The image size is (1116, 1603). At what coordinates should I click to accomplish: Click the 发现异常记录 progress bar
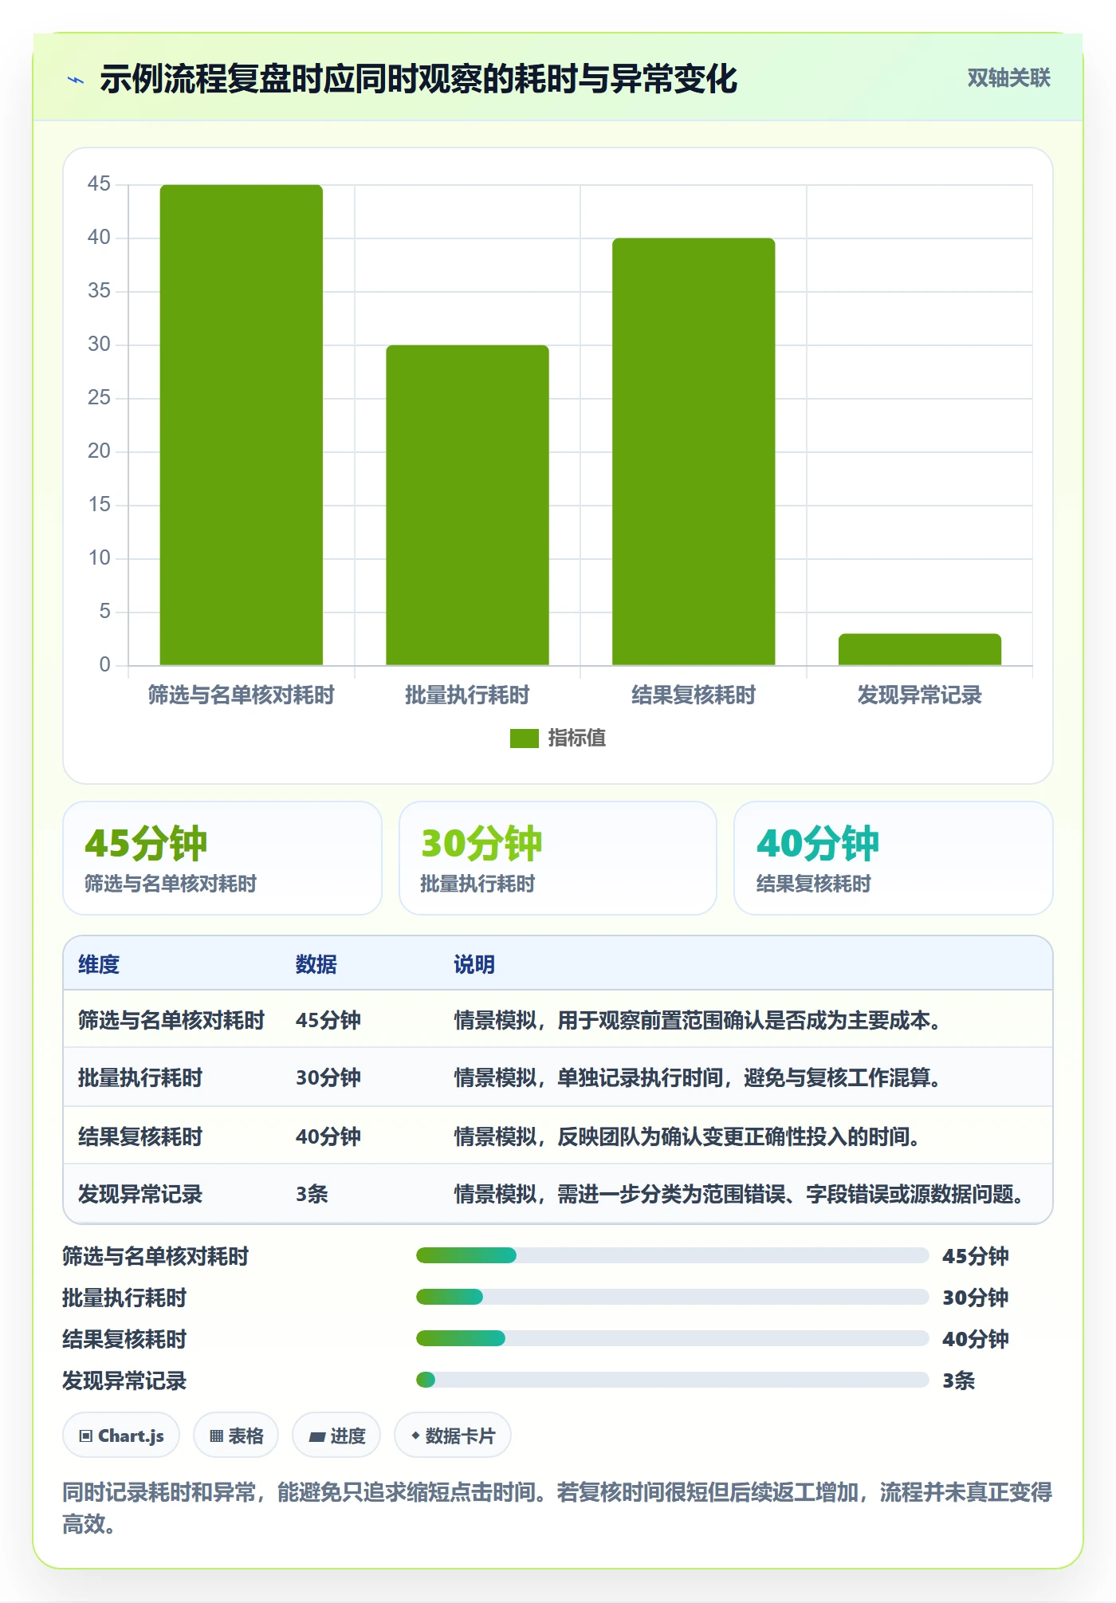click(672, 1380)
